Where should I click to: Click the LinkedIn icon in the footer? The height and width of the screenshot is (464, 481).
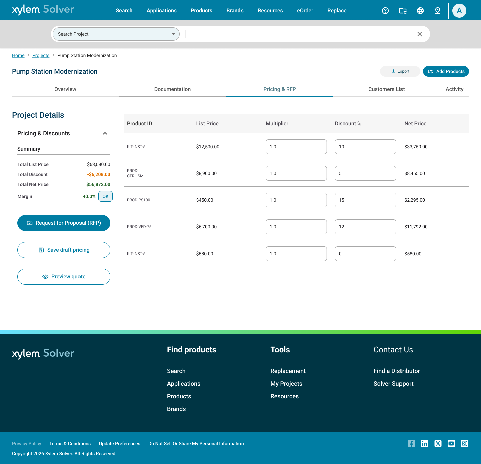pos(424,443)
